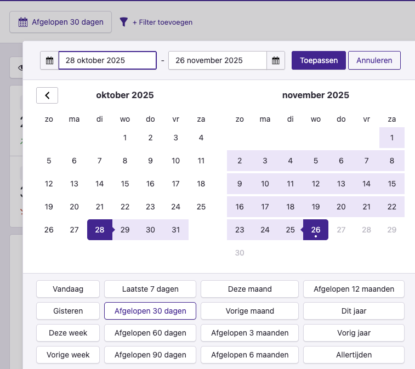Viewport: 415px width, 369px height.
Task: Click calendar icon beside end date field
Action: (276, 60)
